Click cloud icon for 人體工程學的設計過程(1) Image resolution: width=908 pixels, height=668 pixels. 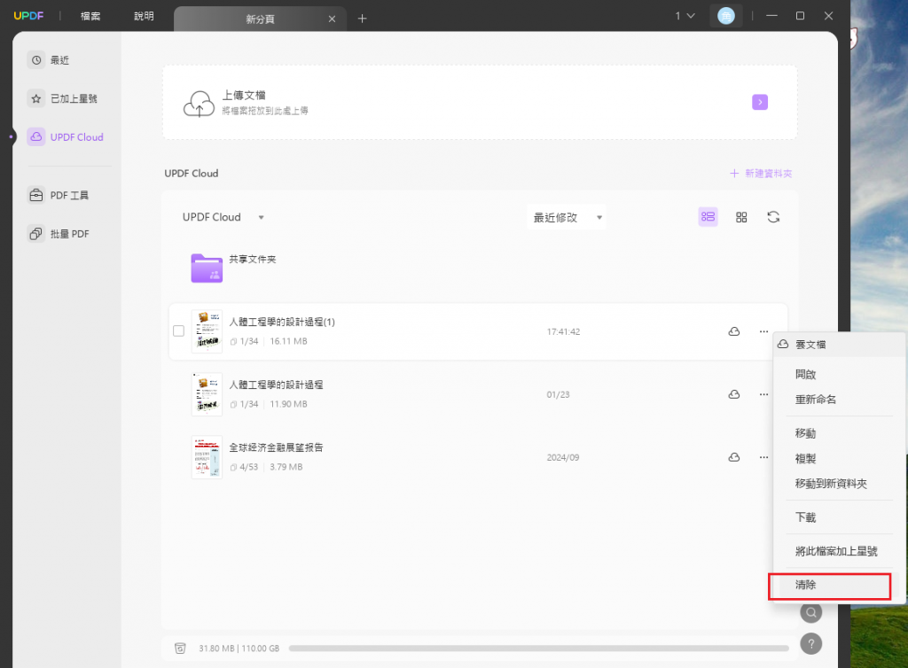[x=733, y=331]
